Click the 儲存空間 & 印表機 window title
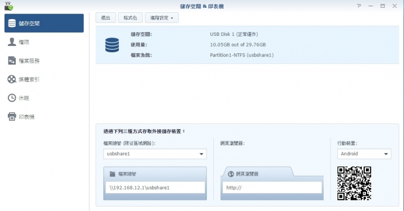Viewport: 404px width, 211px height. click(x=202, y=6)
